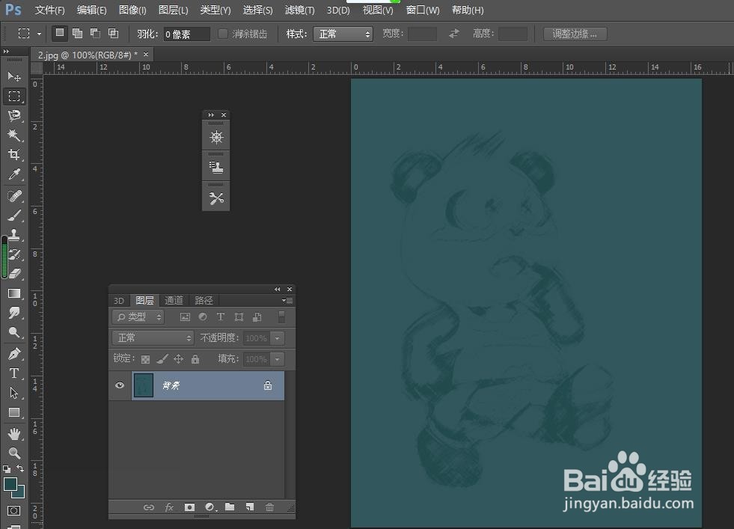The height and width of the screenshot is (529, 734).
Task: Select the History Brush tool
Action: [14, 254]
